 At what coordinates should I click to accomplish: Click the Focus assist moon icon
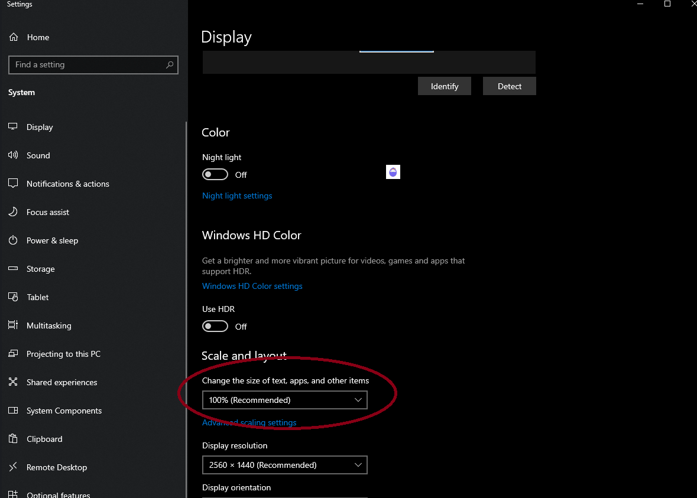coord(14,212)
